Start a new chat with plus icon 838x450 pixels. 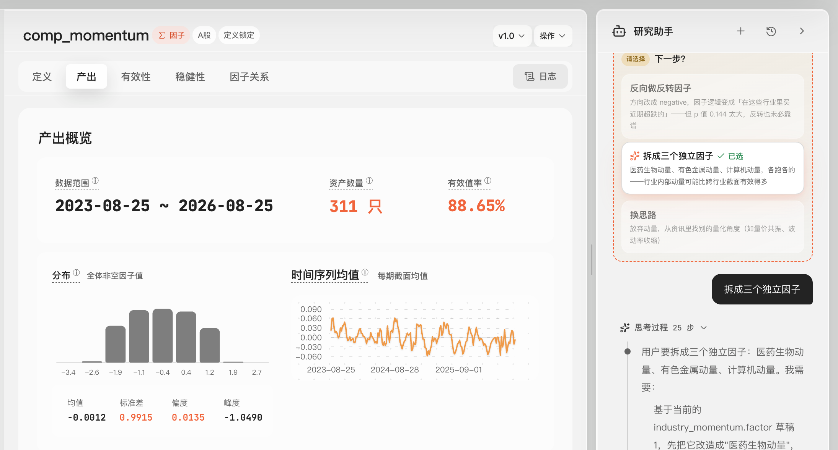coord(741,31)
